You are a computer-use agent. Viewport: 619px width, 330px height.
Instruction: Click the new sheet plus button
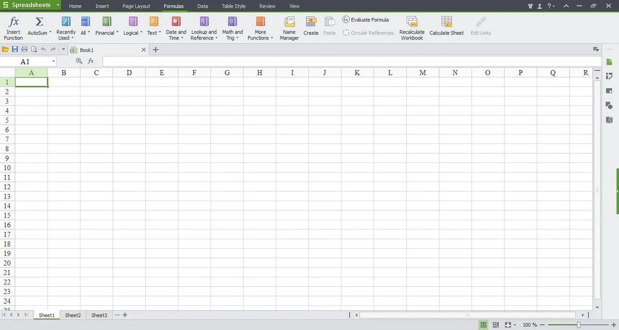(x=124, y=315)
